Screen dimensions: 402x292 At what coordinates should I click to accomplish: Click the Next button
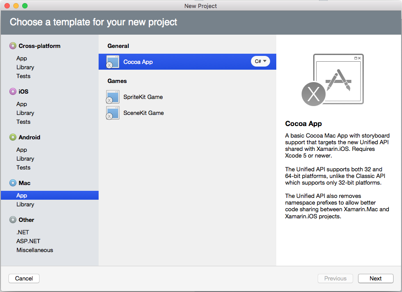click(x=375, y=278)
